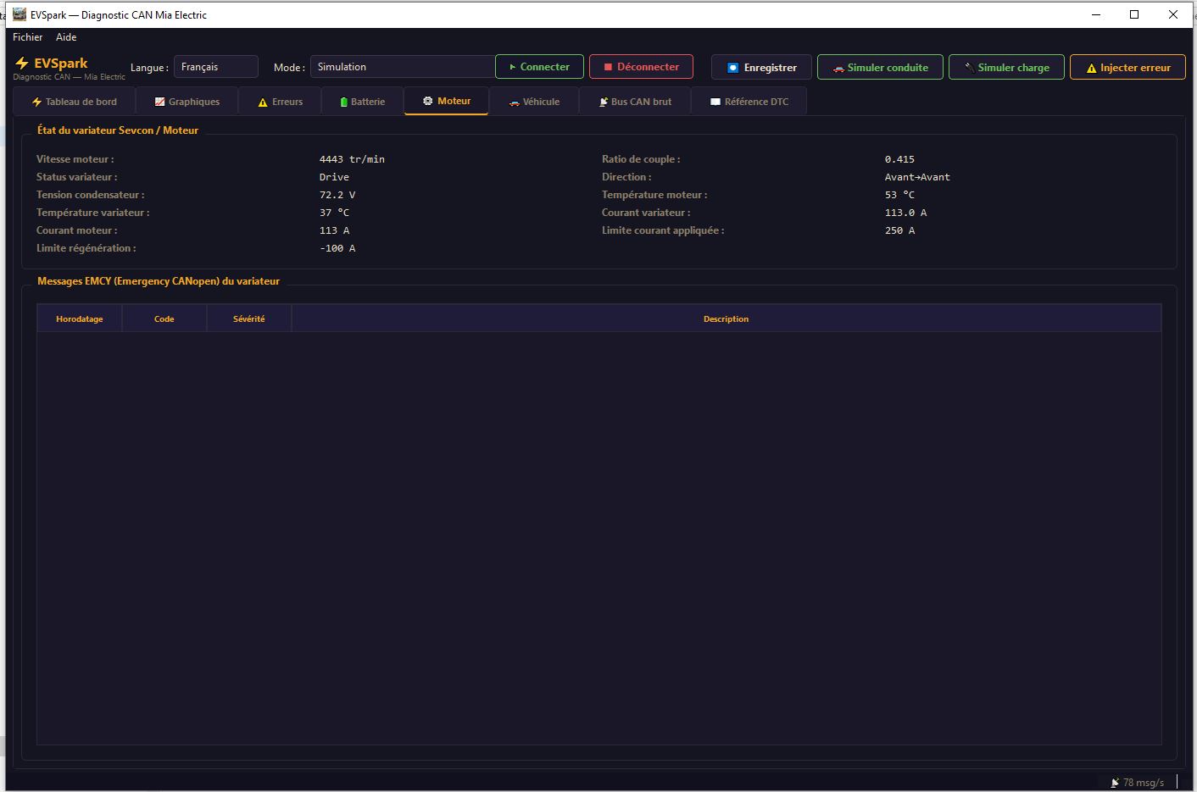
Task: Click the EVSpark lightning bolt logo
Action: click(22, 64)
